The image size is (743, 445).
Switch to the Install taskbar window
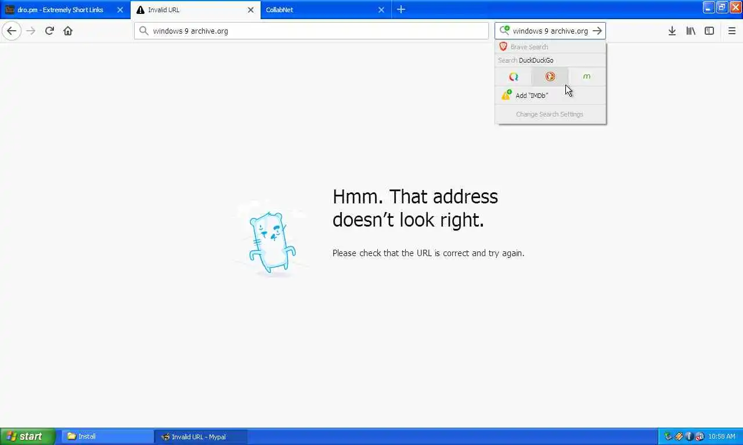[x=108, y=436]
